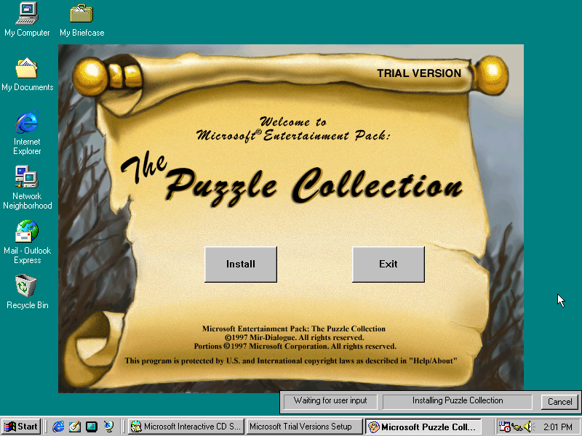Open My Computer desktop icon
The height and width of the screenshot is (436, 582).
(27, 20)
